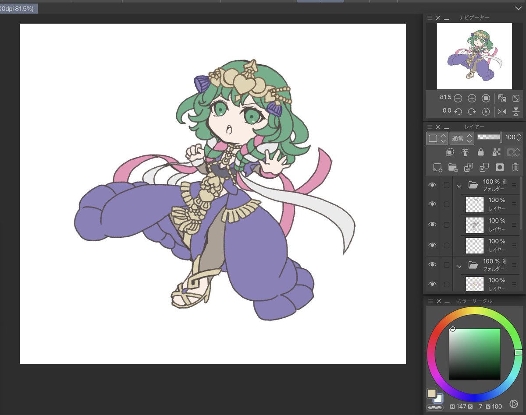This screenshot has width=526, height=415.
Task: Open the layer palette color dropdown
Action: point(437,138)
